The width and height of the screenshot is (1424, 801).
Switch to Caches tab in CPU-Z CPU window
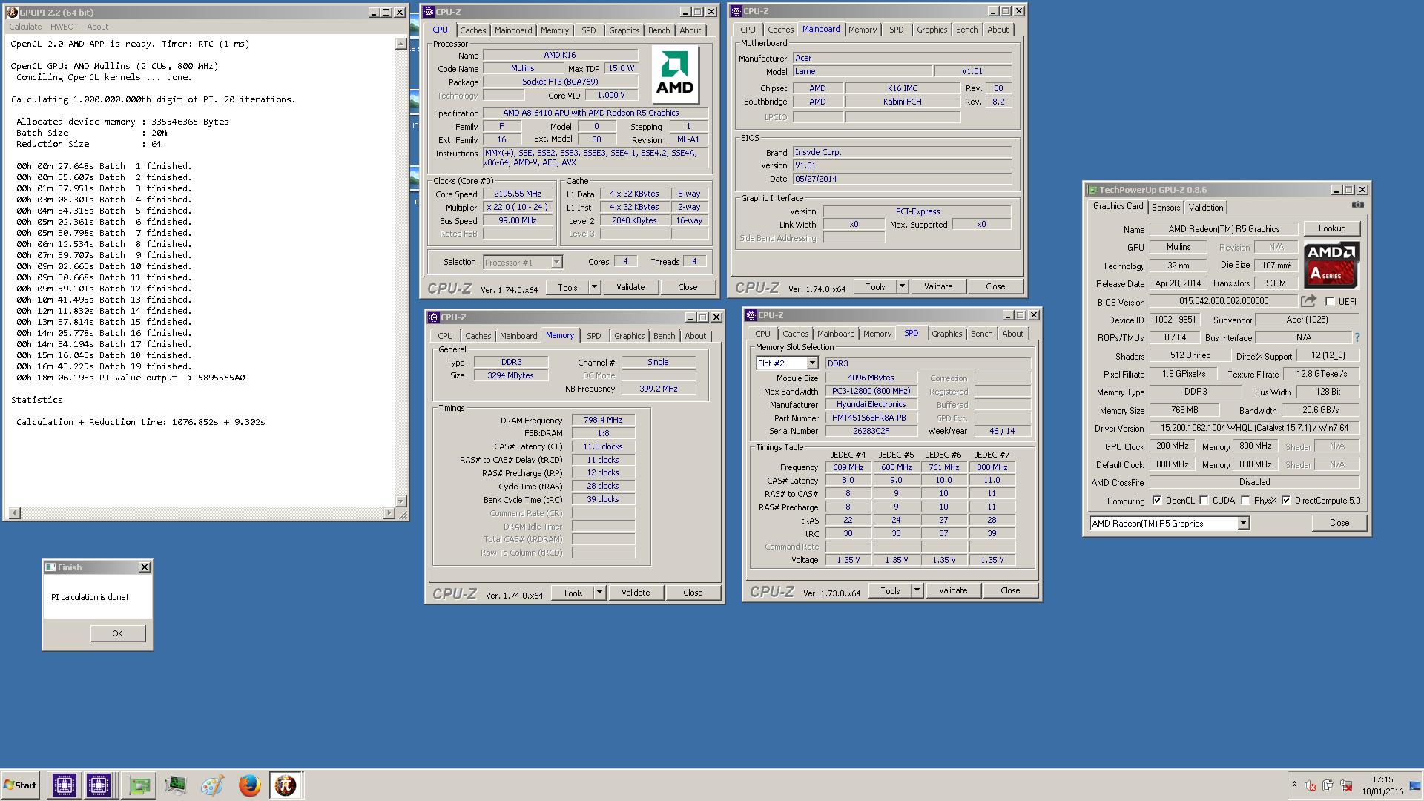[x=472, y=30]
